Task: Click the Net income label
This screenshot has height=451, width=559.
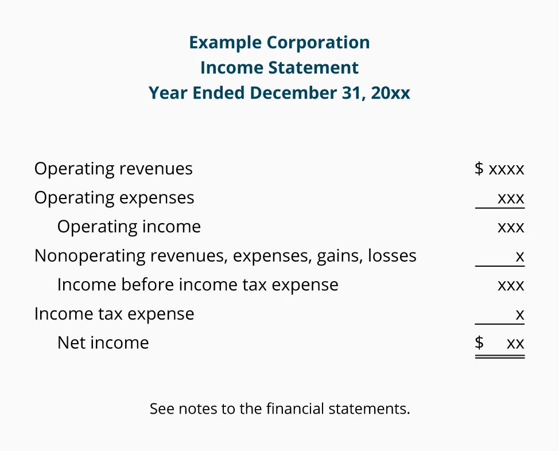Action: pyautogui.click(x=103, y=343)
